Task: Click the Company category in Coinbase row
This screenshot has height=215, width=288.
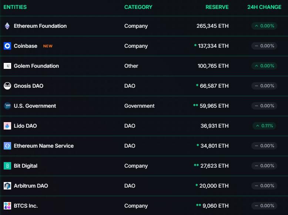Action: pyautogui.click(x=136, y=46)
